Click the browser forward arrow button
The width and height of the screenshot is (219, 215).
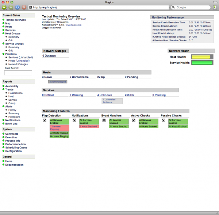(x=11, y=7)
